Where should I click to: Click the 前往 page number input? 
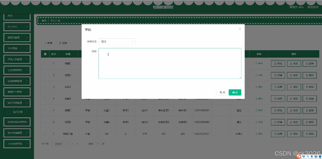98,144
